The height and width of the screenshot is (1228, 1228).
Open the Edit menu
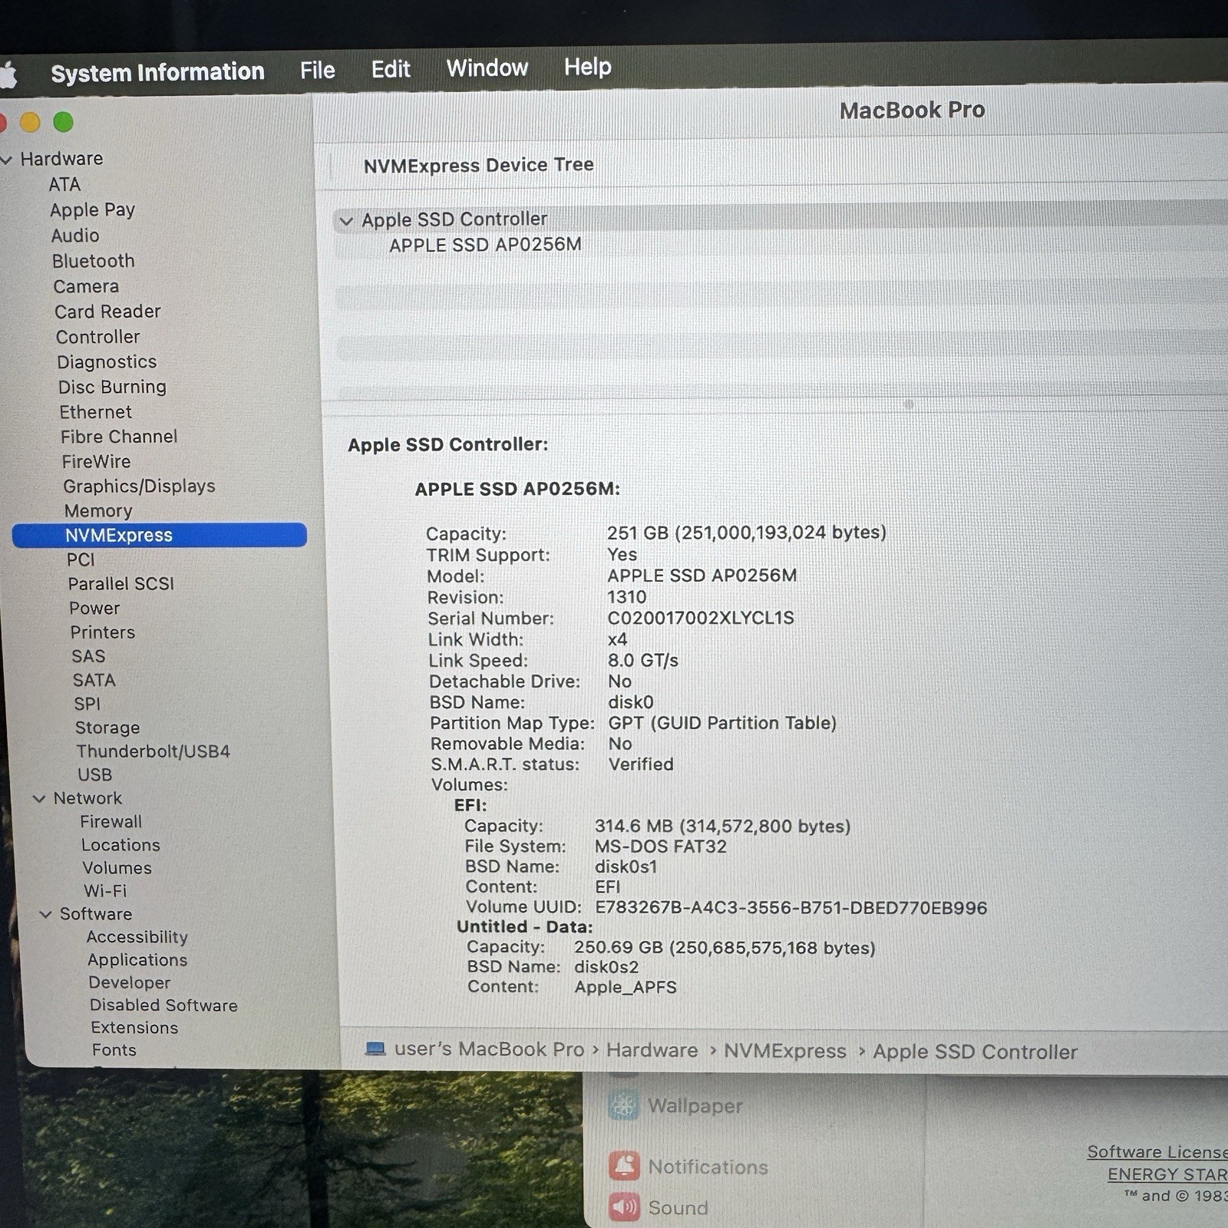pyautogui.click(x=391, y=69)
